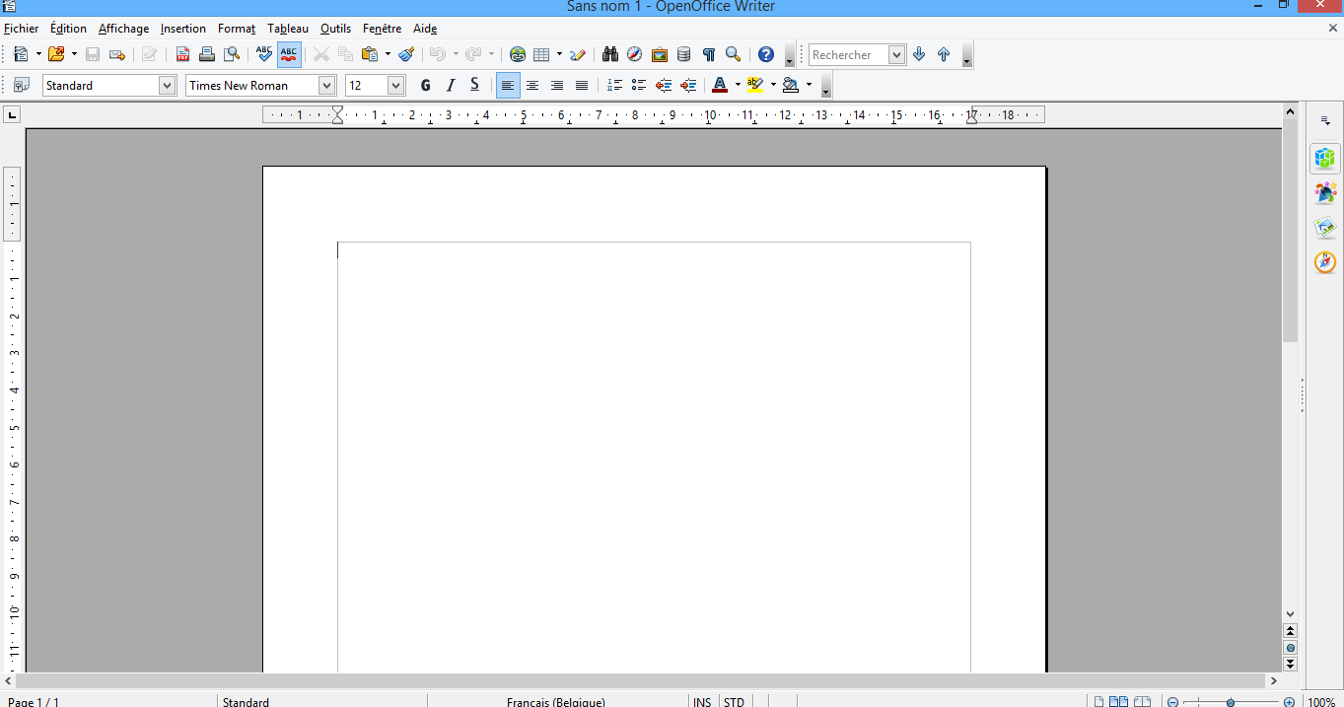
Task: Click the Open file folder icon
Action: pos(56,54)
